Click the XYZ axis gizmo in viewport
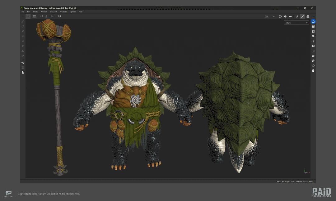 307,171
